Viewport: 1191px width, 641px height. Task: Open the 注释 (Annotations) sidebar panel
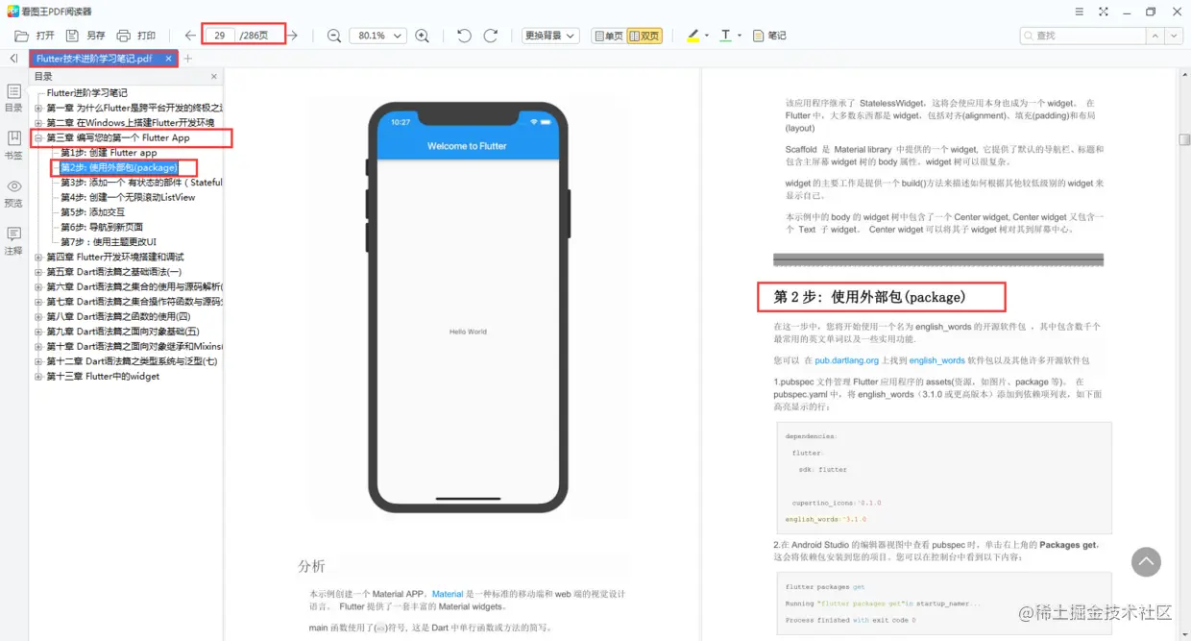click(13, 240)
